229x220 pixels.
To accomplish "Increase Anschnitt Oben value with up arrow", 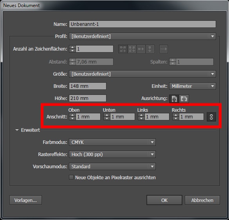I will [x=72, y=115].
